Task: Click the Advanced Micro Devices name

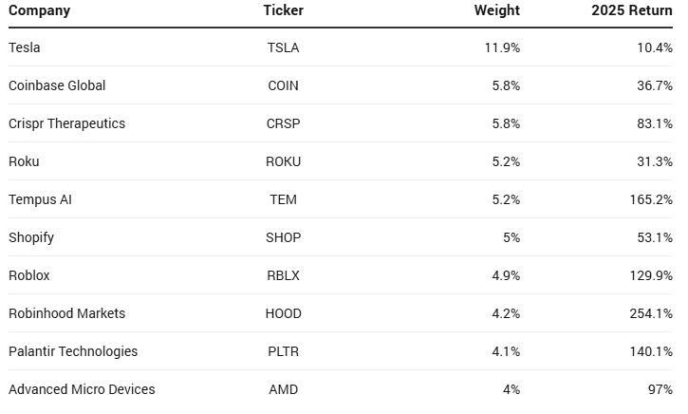Action: 82,389
